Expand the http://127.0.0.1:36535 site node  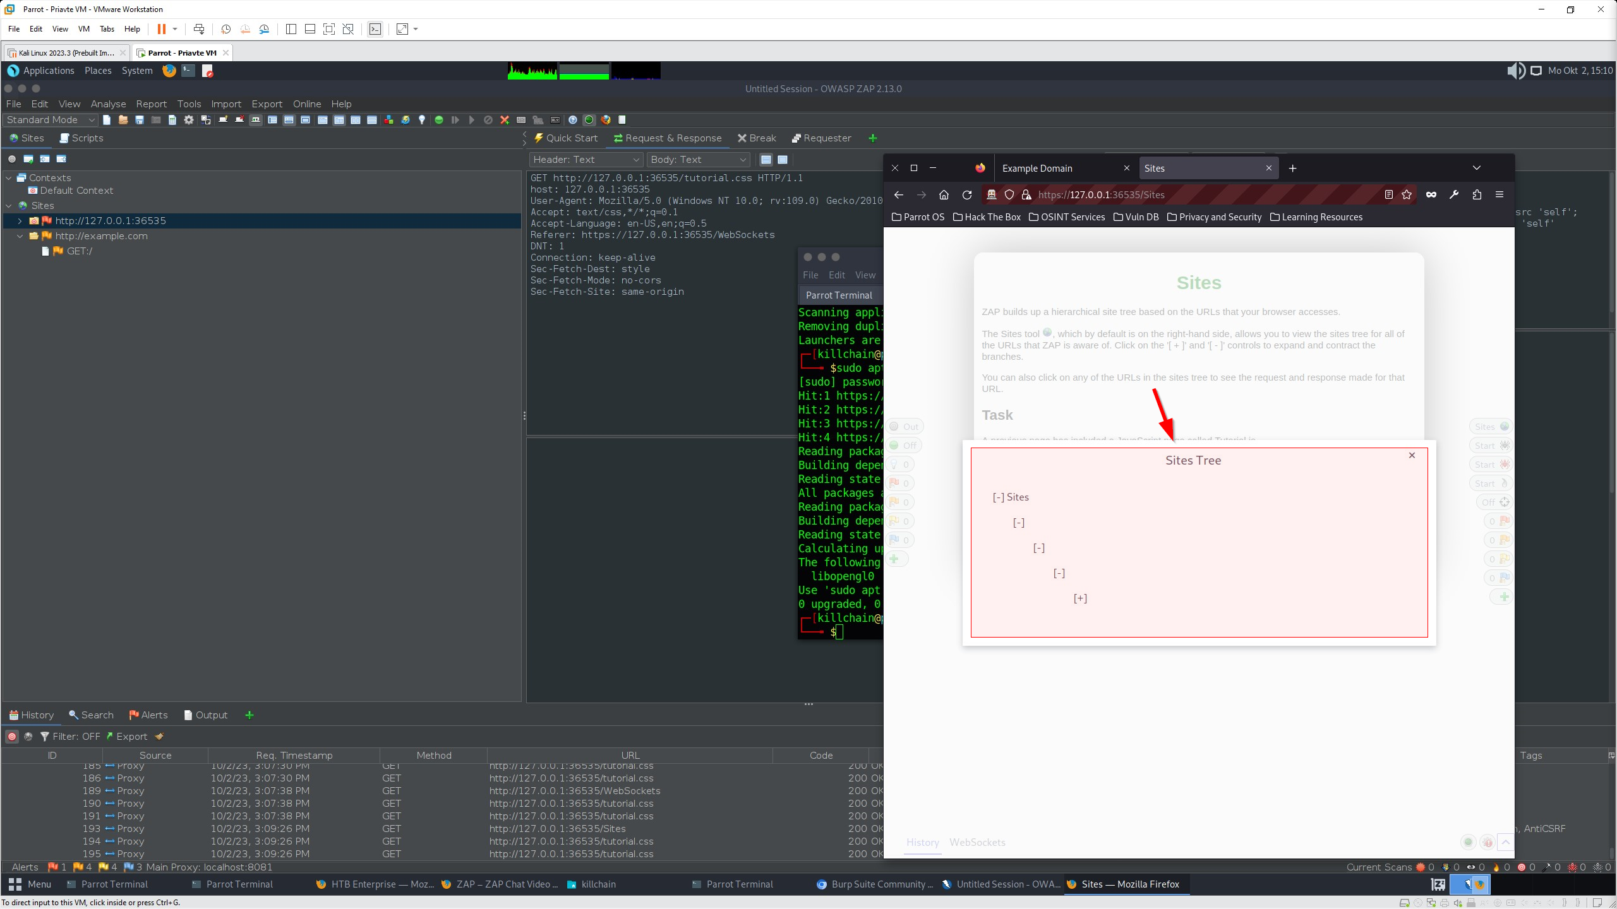point(19,220)
